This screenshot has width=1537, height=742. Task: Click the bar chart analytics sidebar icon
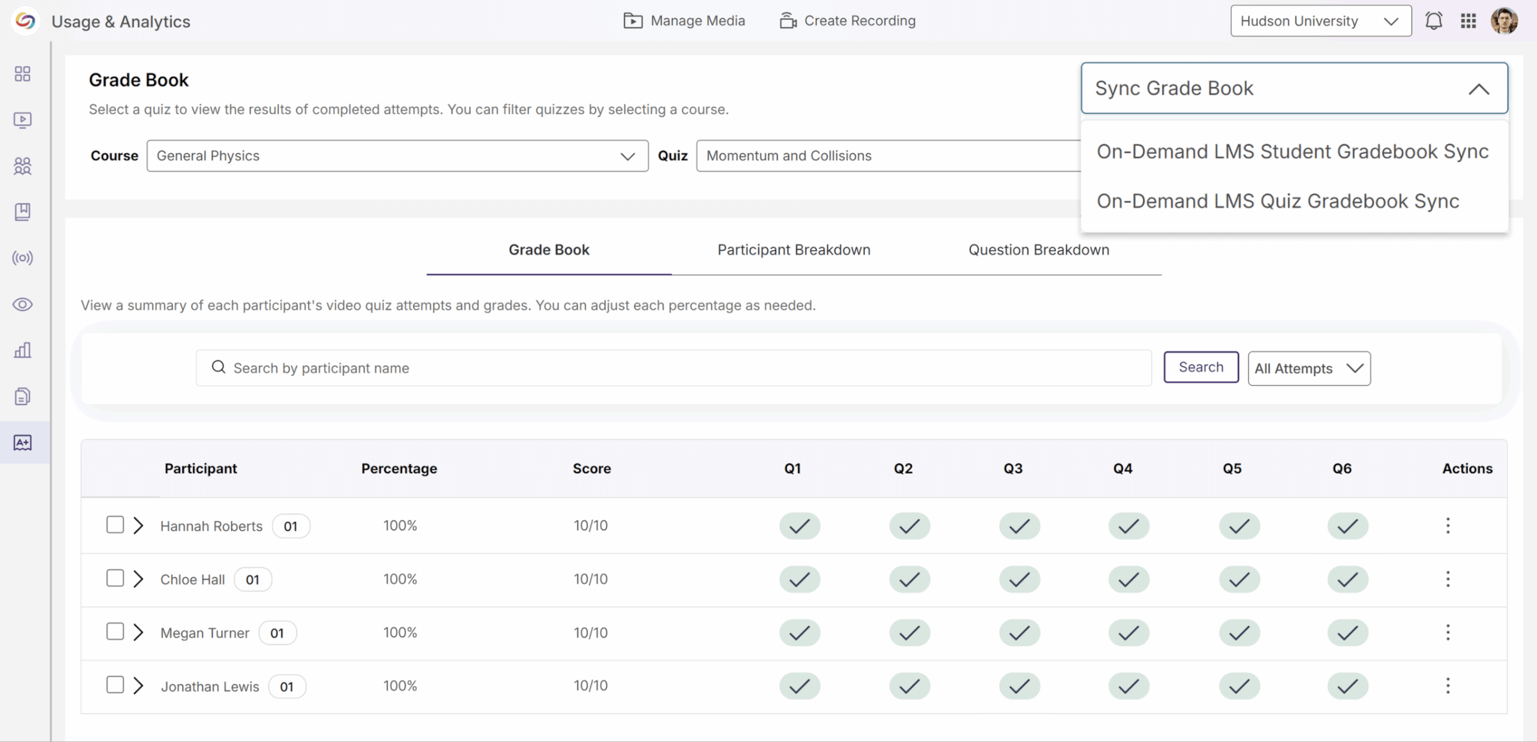(22, 350)
